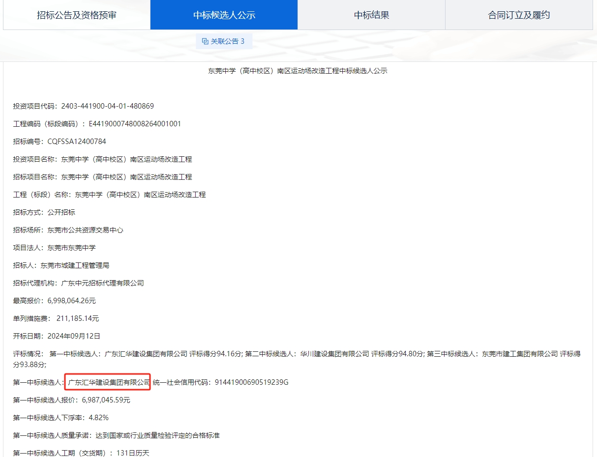
Task: Go to the 合同订立及履约 tab
Action: 519,15
